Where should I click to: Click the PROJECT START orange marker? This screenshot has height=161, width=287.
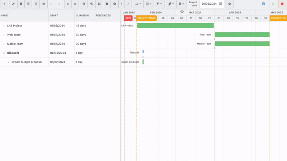[146, 18]
